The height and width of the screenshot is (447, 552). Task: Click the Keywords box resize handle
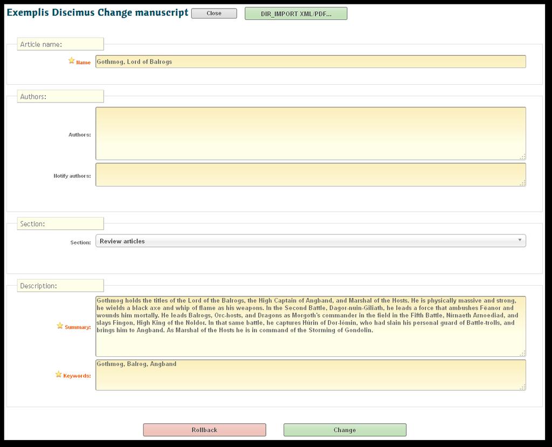523,387
